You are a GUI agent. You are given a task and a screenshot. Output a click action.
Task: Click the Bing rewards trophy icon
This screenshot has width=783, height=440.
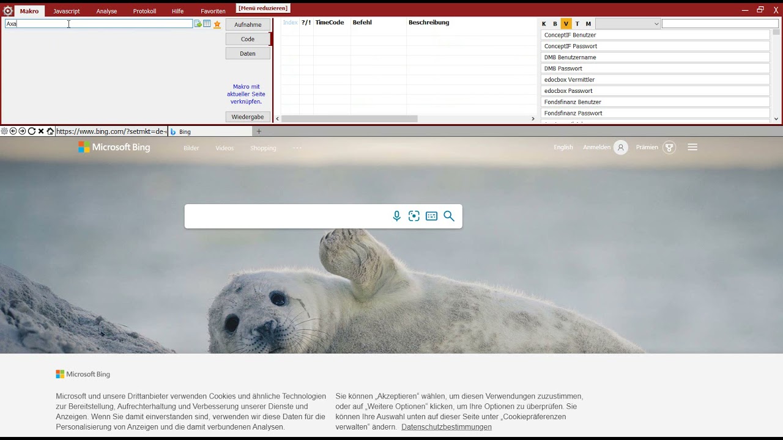tap(669, 147)
